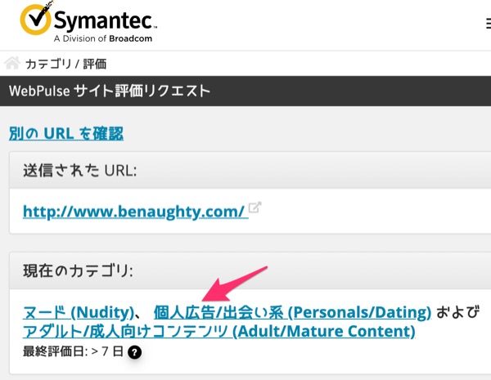This screenshot has width=491, height=380.
Task: Click the Symantec wordmark text
Action: 103,20
